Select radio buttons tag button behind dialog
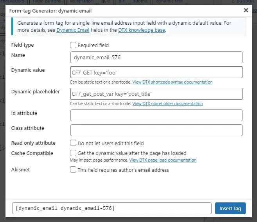The height and width of the screenshot is (222, 257). pos(47,2)
